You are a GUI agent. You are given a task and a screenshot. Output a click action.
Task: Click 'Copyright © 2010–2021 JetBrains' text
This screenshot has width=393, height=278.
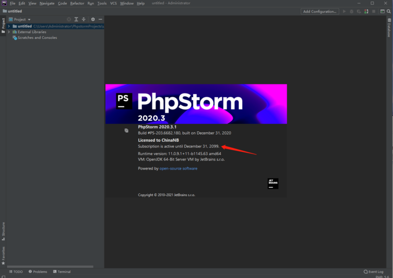pyautogui.click(x=166, y=195)
